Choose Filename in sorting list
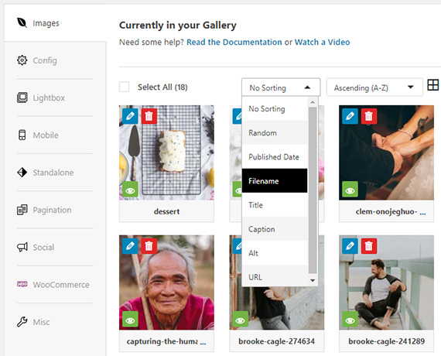 pyautogui.click(x=275, y=180)
